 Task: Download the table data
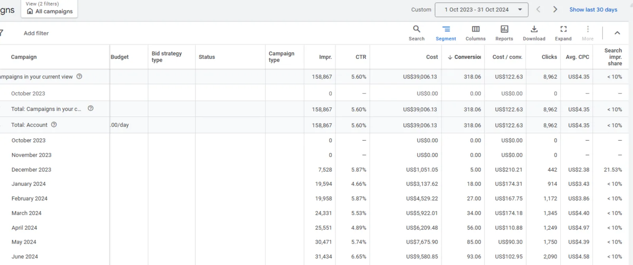(534, 33)
